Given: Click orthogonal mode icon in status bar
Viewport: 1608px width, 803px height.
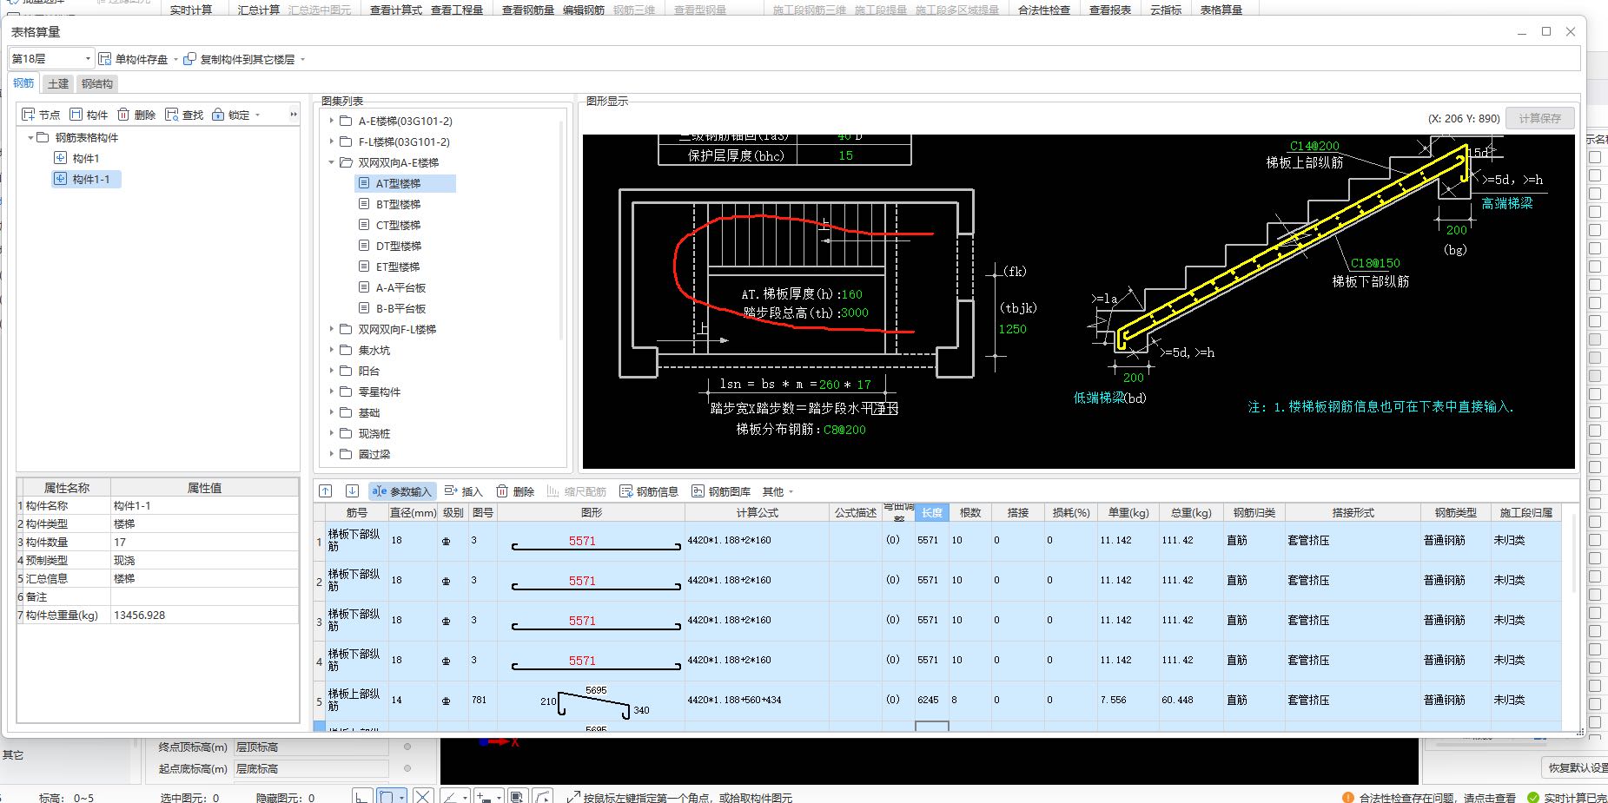Looking at the screenshot, I should (x=362, y=796).
